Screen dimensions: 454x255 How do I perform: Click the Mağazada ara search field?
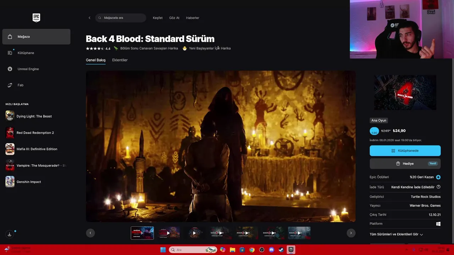121,18
